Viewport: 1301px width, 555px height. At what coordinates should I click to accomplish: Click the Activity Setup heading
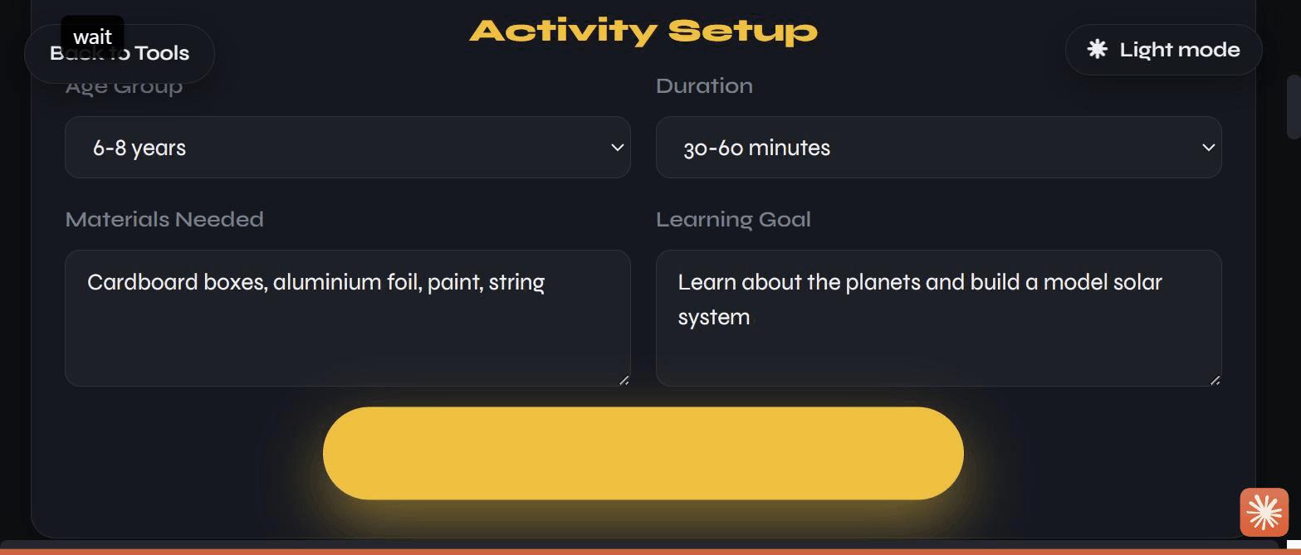pyautogui.click(x=643, y=31)
